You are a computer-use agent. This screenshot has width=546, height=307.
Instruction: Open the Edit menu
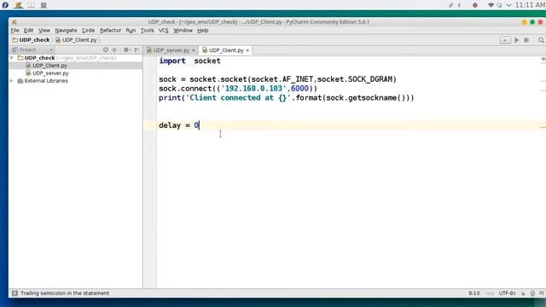(28, 31)
